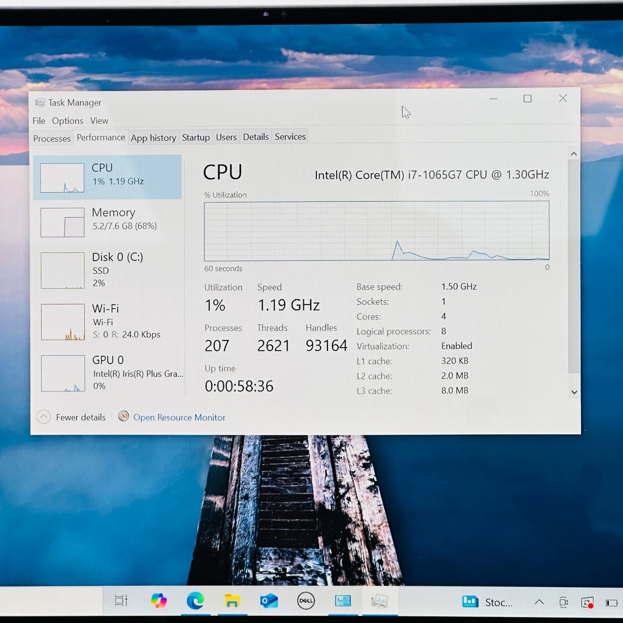Open the Services tab
The image size is (623, 623).
(290, 137)
